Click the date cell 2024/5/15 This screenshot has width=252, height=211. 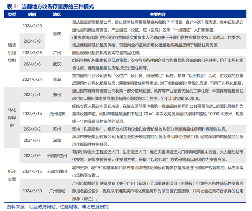point(32,172)
